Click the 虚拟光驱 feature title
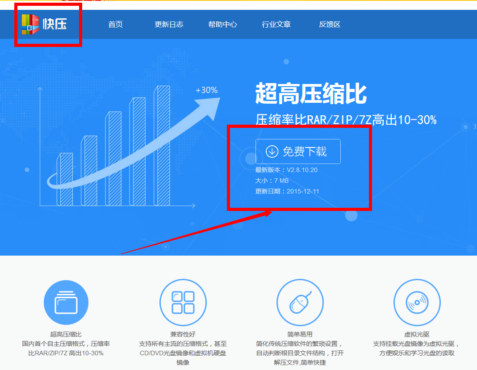This screenshot has height=370, width=477. (x=417, y=334)
